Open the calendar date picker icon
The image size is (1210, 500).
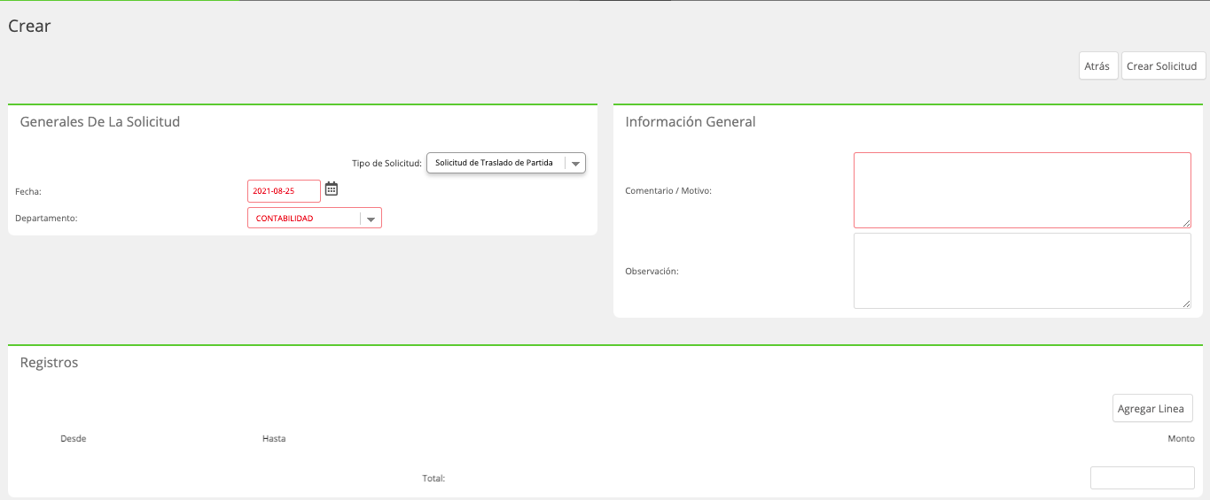pos(332,188)
